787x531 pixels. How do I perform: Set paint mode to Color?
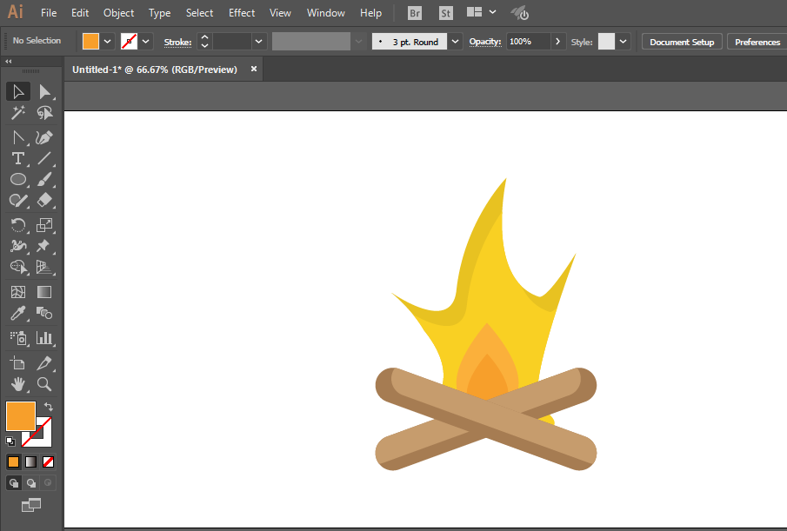(x=14, y=461)
